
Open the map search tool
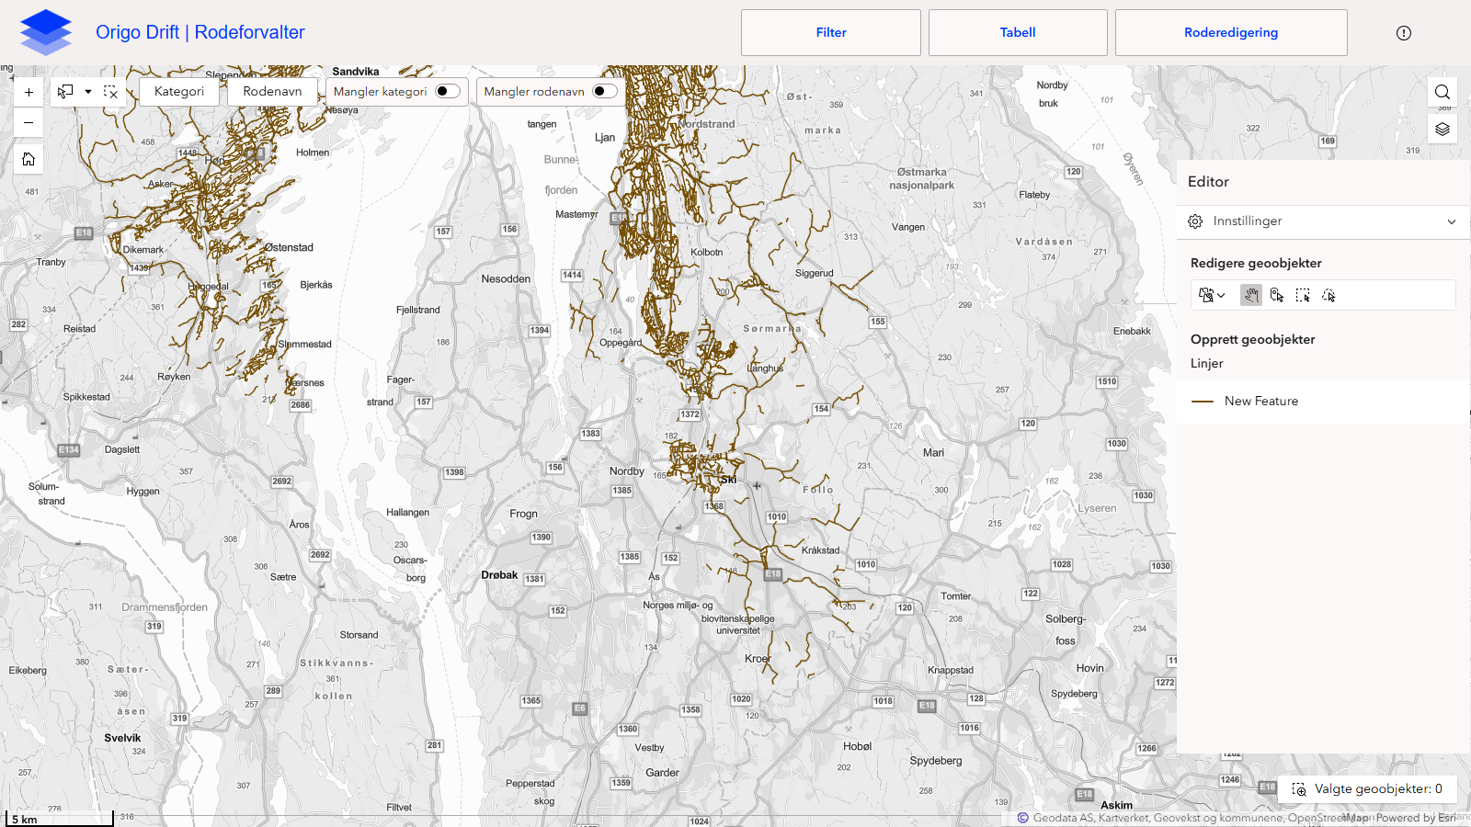(1442, 92)
